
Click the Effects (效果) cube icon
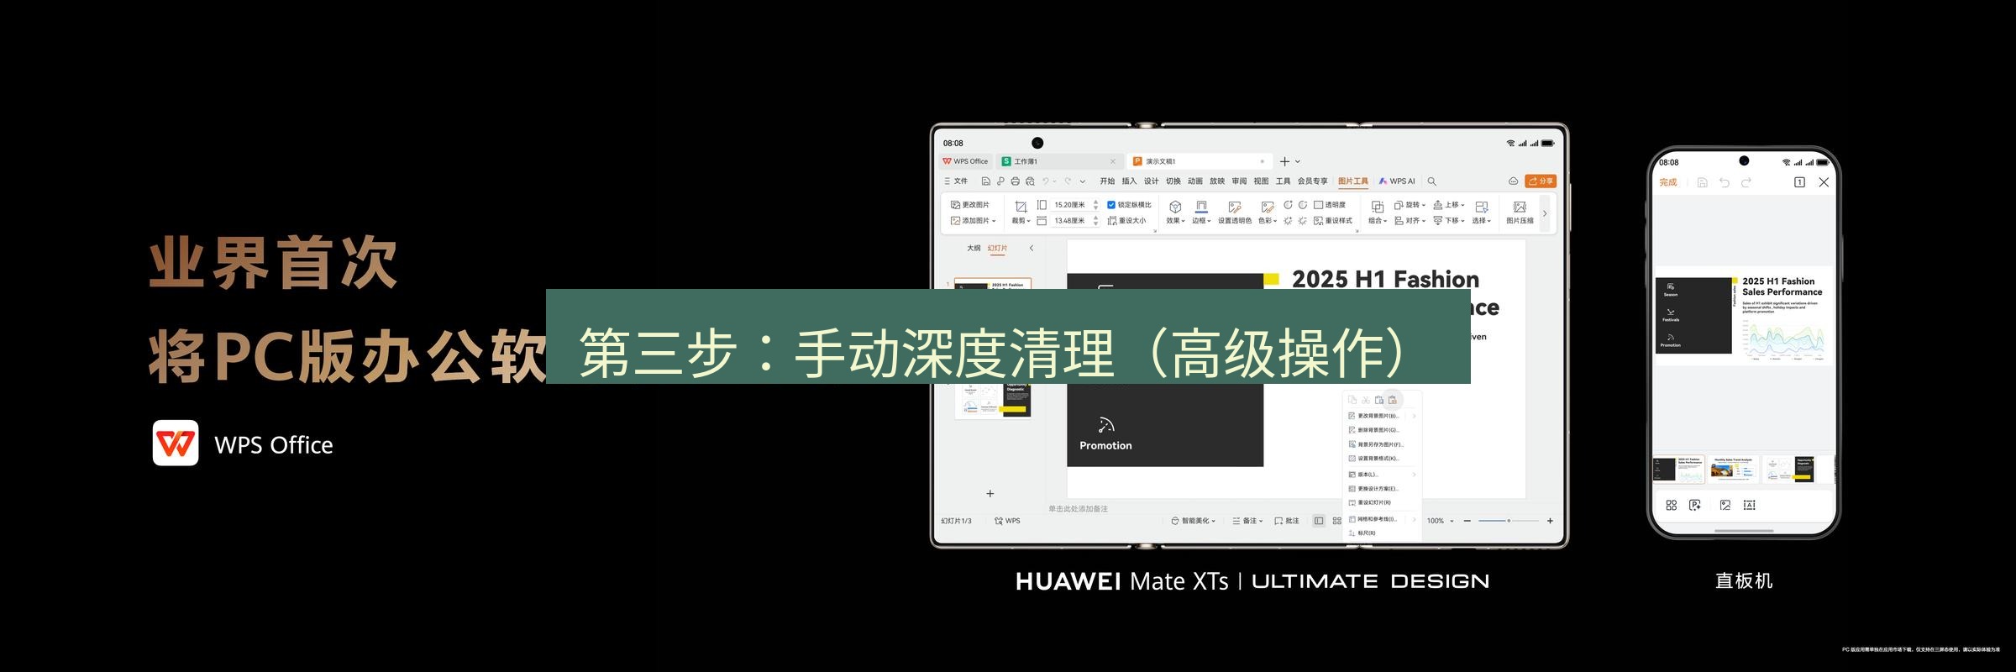tap(1175, 207)
